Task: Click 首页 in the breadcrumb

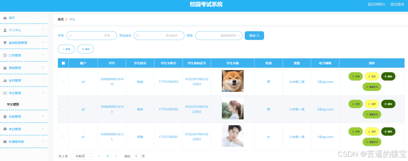Action: point(61,20)
